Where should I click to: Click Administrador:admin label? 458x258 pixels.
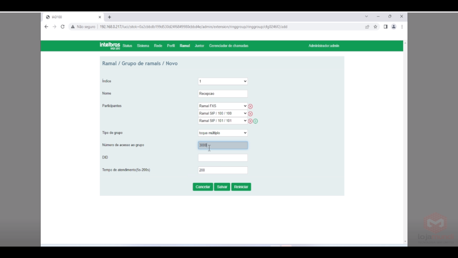(324, 46)
